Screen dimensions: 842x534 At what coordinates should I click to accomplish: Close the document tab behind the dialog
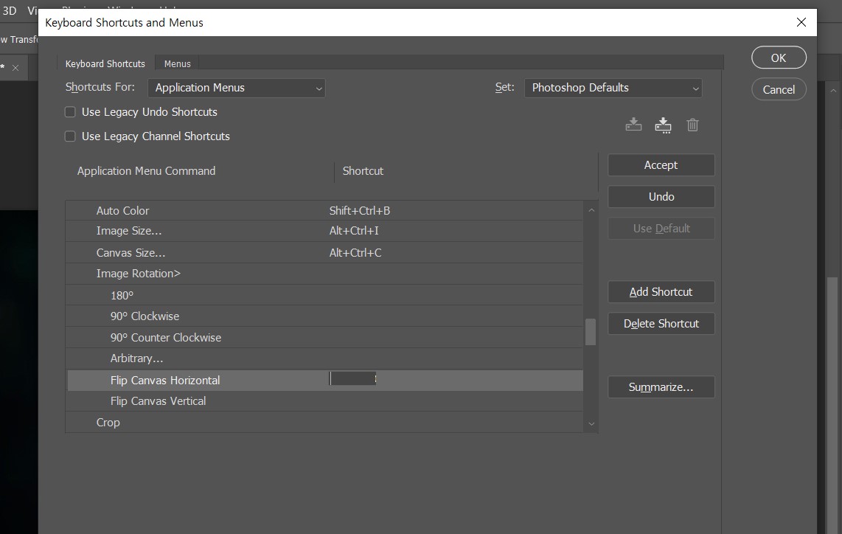(x=15, y=68)
